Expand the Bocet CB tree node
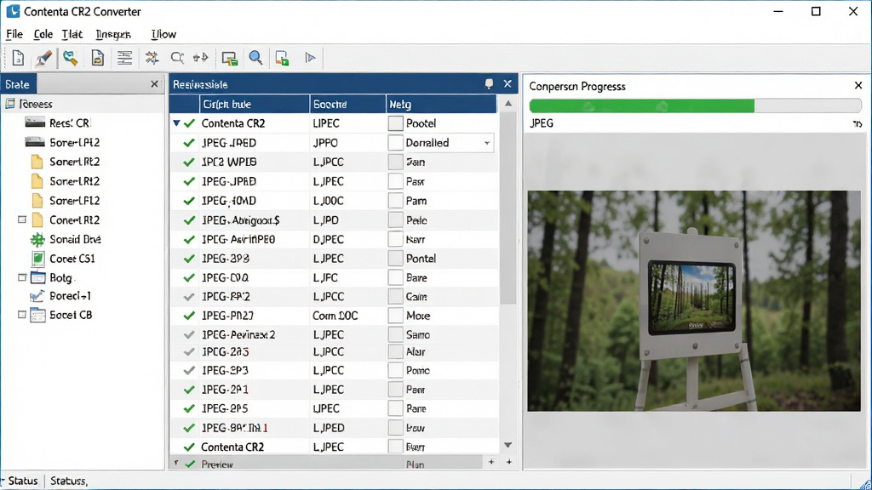Viewport: 872px width, 490px height. pyautogui.click(x=21, y=315)
